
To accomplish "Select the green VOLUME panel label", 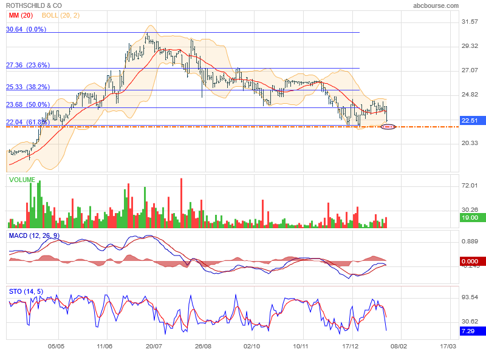I will click(x=22, y=180).
